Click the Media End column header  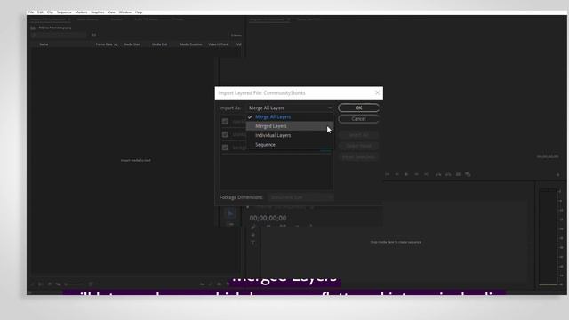(x=160, y=44)
